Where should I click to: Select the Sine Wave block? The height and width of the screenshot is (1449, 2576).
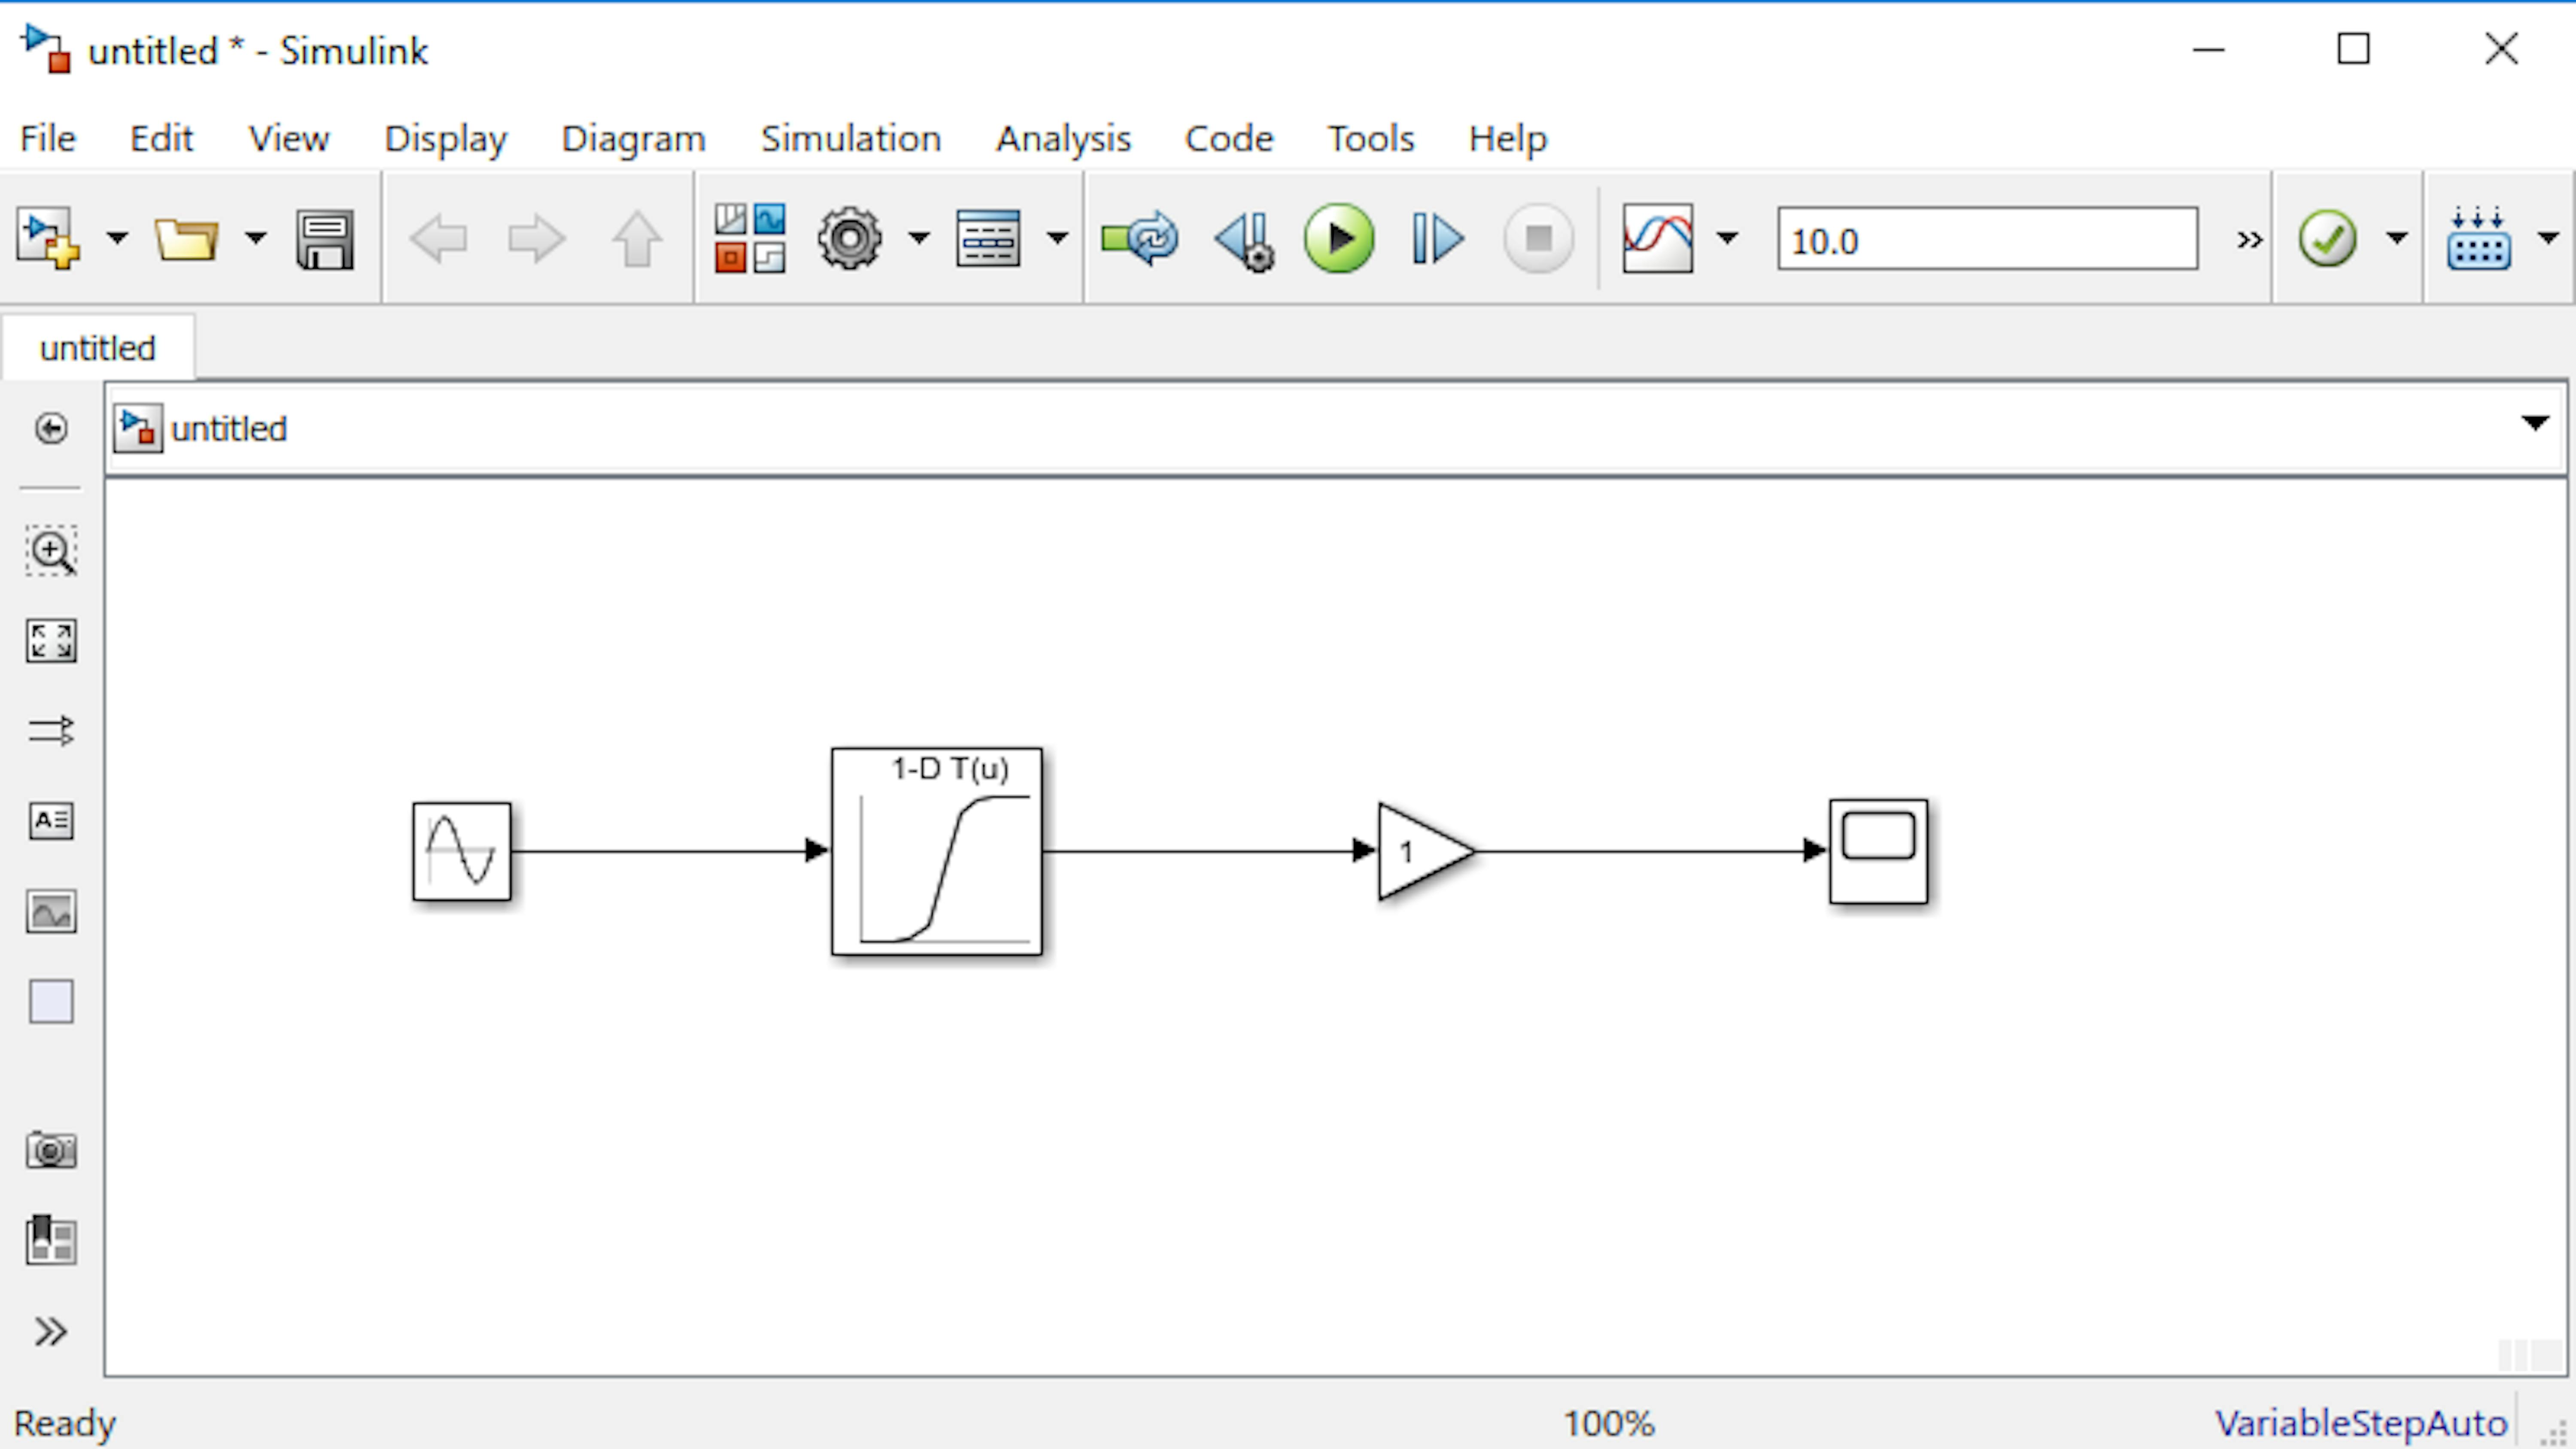pyautogui.click(x=462, y=851)
